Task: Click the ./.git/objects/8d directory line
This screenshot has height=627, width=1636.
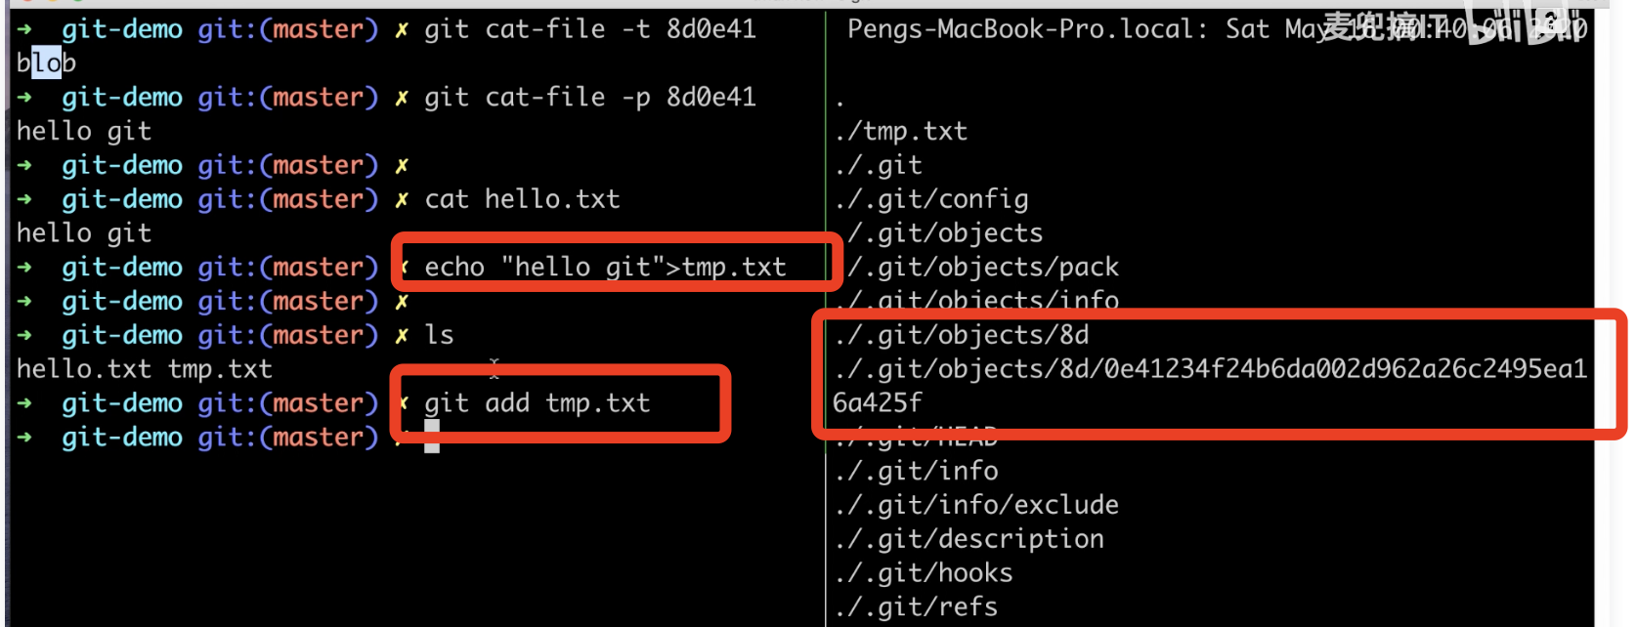Action: click(x=962, y=335)
